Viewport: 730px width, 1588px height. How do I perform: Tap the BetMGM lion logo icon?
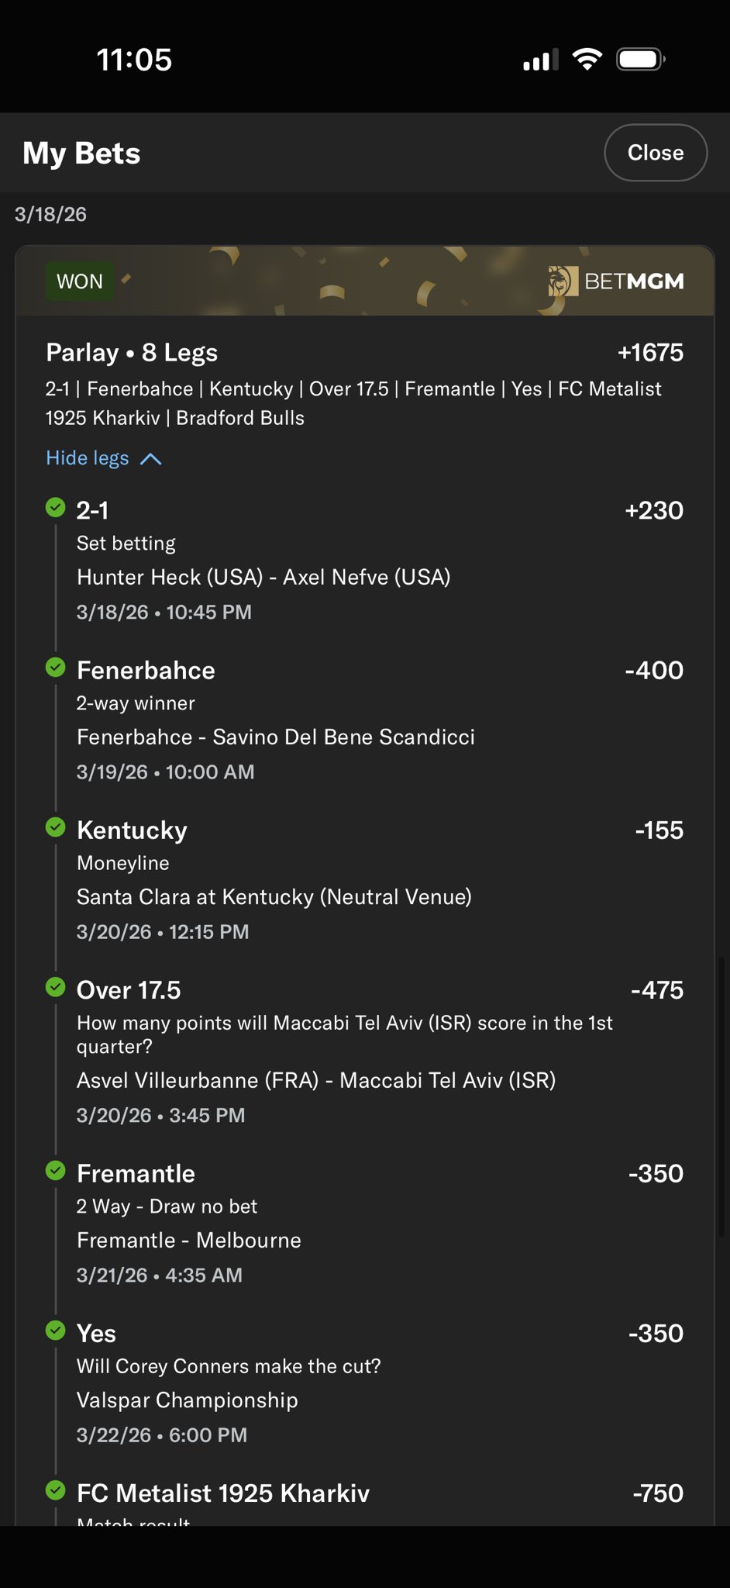pos(563,281)
